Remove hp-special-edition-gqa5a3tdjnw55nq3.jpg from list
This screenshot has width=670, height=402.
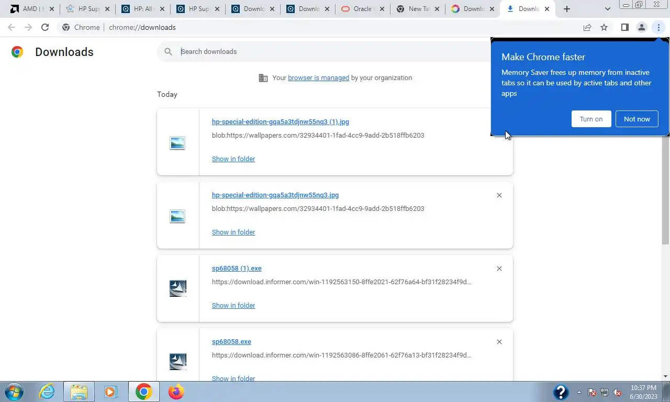[499, 195]
